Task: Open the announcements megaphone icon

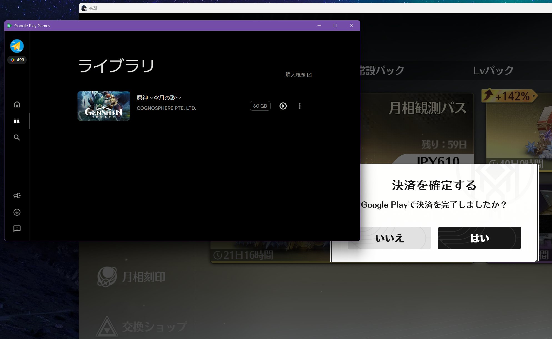Action: [x=17, y=196]
